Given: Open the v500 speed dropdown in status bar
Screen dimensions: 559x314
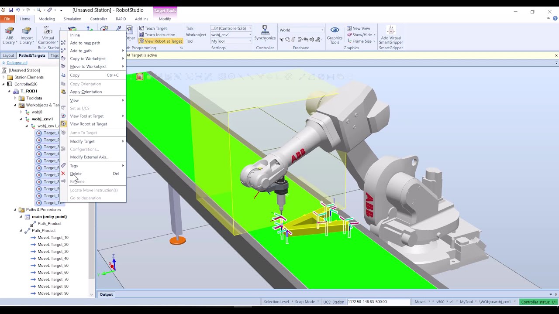Looking at the screenshot, I should [442, 302].
